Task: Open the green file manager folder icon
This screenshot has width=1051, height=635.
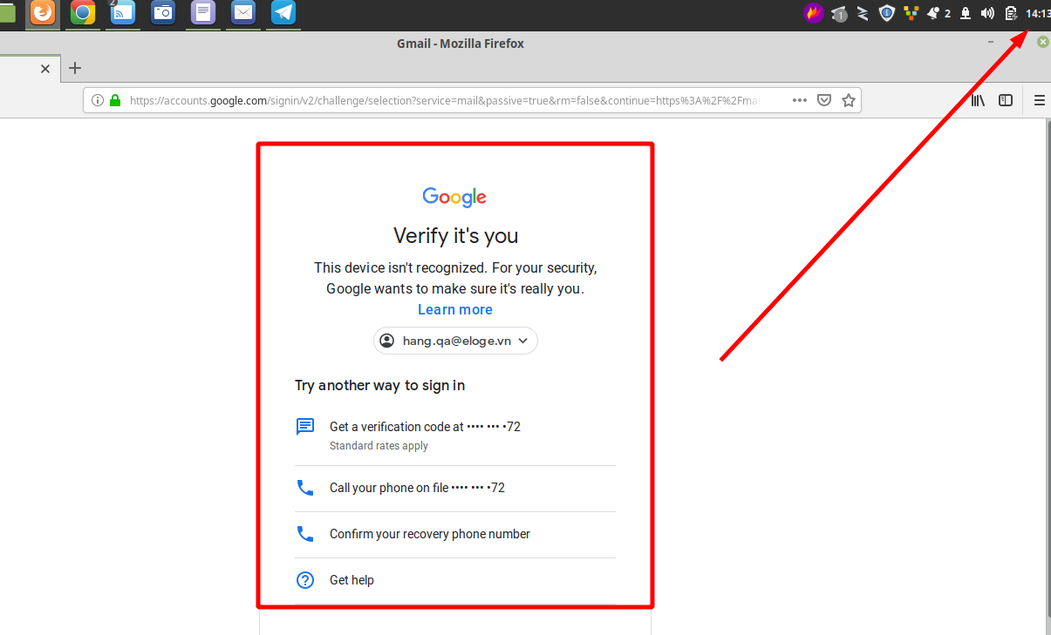Action: (x=7, y=12)
